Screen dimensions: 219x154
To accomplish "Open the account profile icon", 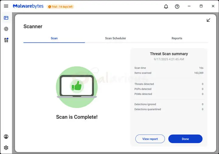I will (x=6, y=137).
